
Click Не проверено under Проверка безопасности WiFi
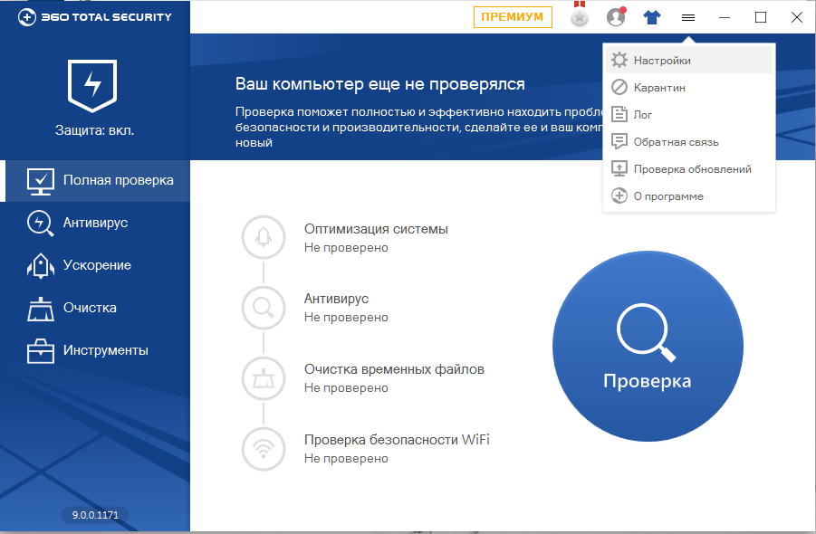point(346,459)
